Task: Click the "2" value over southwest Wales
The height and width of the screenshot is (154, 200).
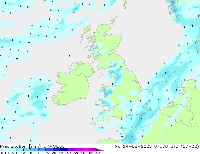Action: [103, 102]
